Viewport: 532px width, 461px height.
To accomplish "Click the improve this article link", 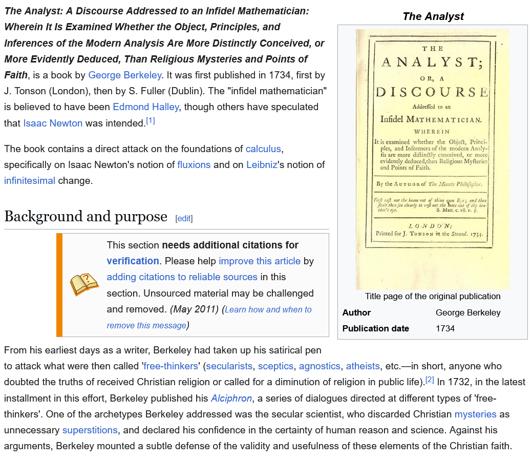I will pyautogui.click(x=260, y=261).
